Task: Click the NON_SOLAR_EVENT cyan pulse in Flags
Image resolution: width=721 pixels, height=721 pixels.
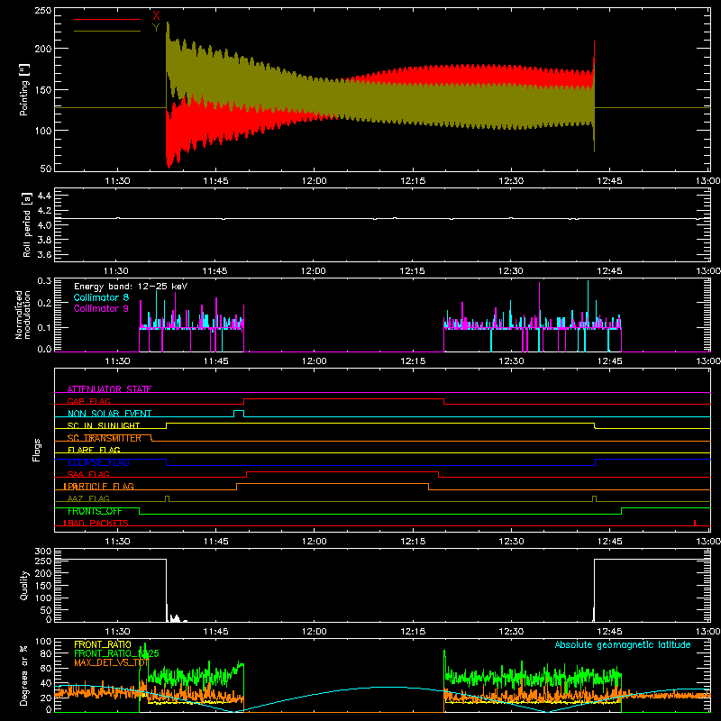Action: [x=239, y=414]
